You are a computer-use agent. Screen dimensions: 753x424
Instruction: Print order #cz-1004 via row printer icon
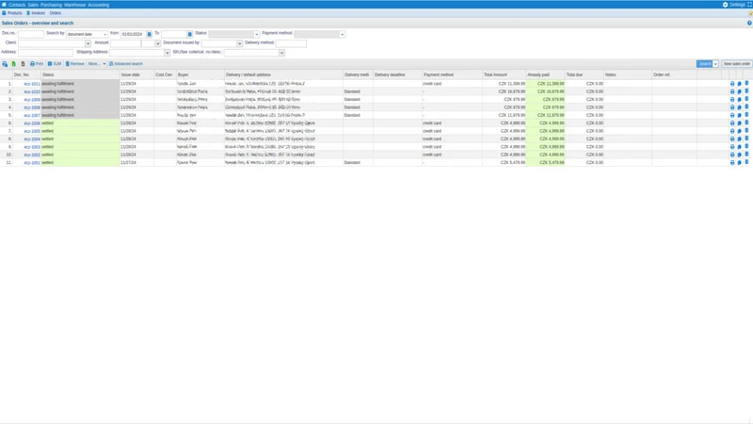[732, 139]
